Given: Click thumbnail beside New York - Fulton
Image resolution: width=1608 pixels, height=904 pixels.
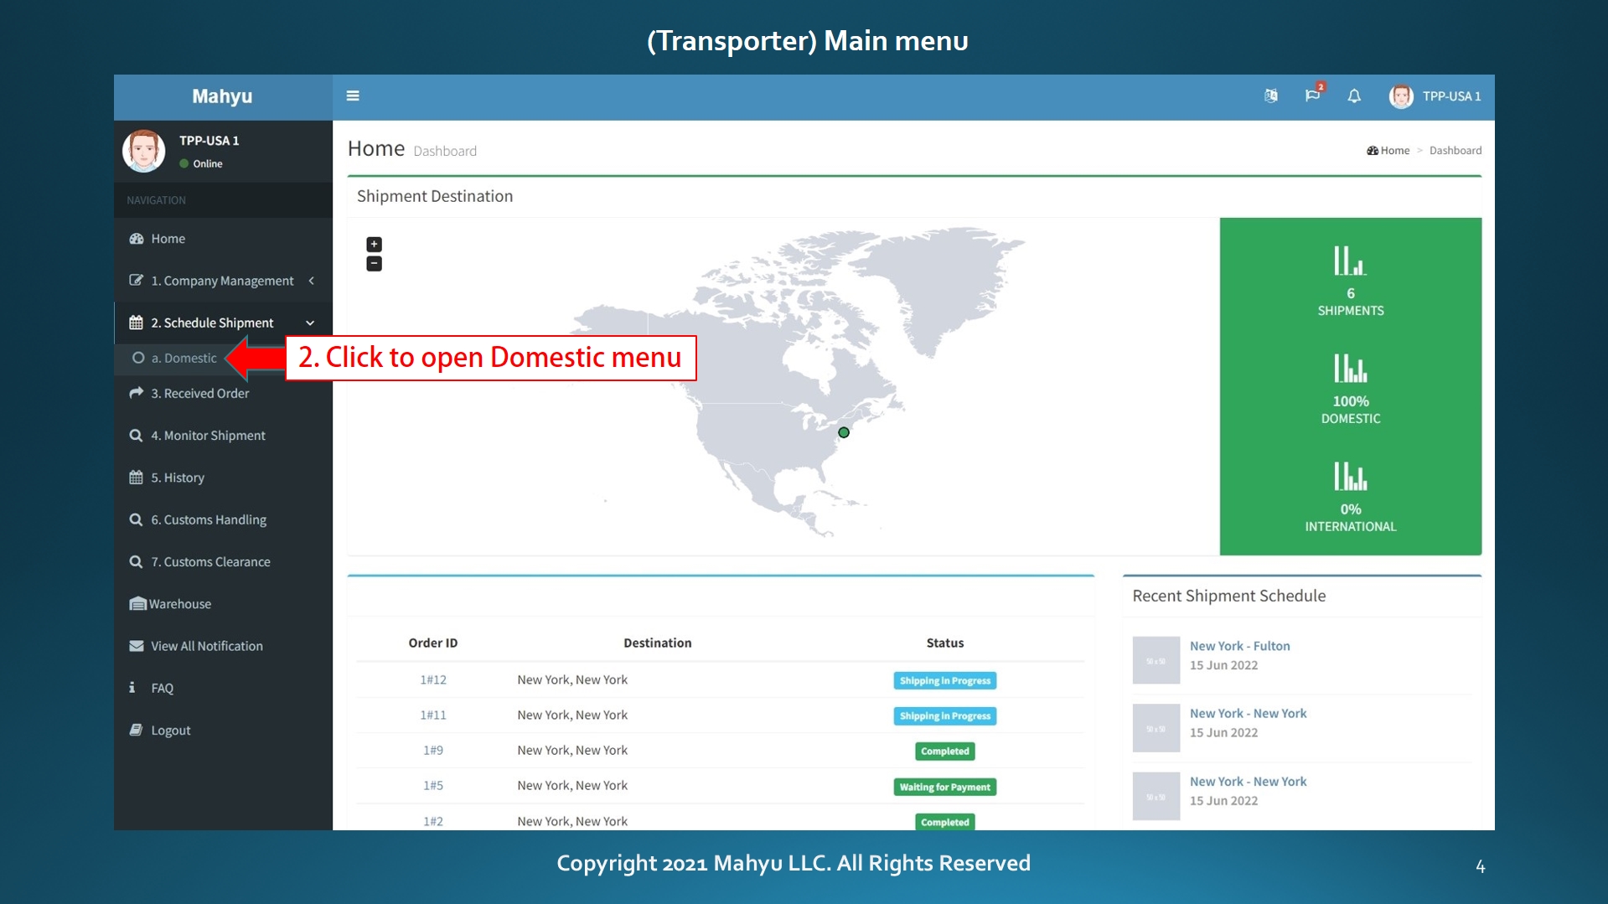Looking at the screenshot, I should tap(1156, 660).
